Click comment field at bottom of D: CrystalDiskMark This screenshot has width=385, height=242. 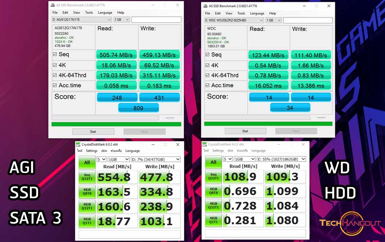130,234
